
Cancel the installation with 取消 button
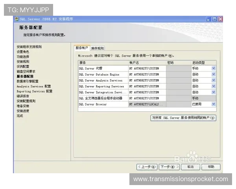click(x=190, y=167)
